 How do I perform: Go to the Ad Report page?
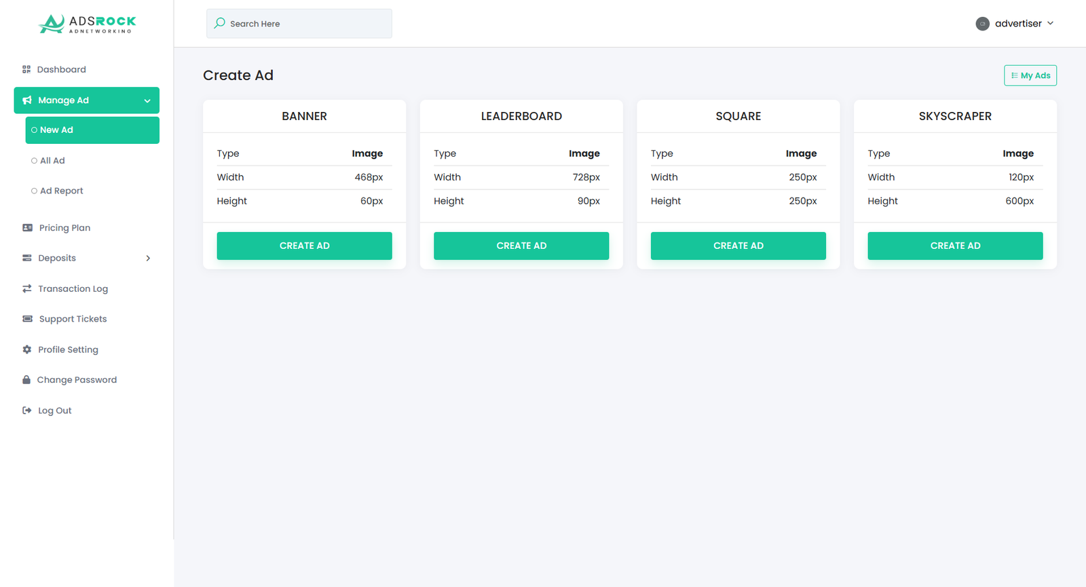[x=61, y=191]
